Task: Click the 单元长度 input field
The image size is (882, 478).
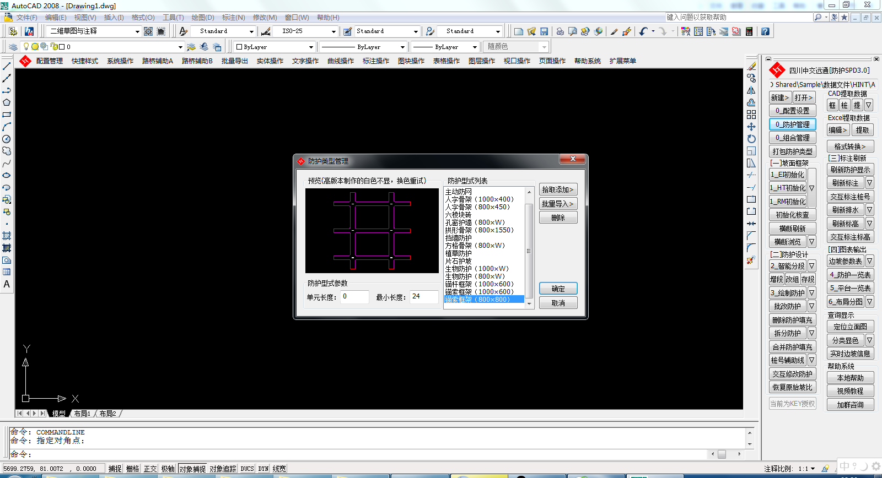Action: [x=354, y=297]
